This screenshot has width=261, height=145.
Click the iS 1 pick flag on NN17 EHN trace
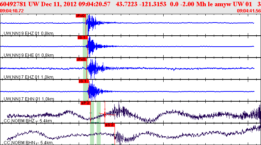pos(84,81)
